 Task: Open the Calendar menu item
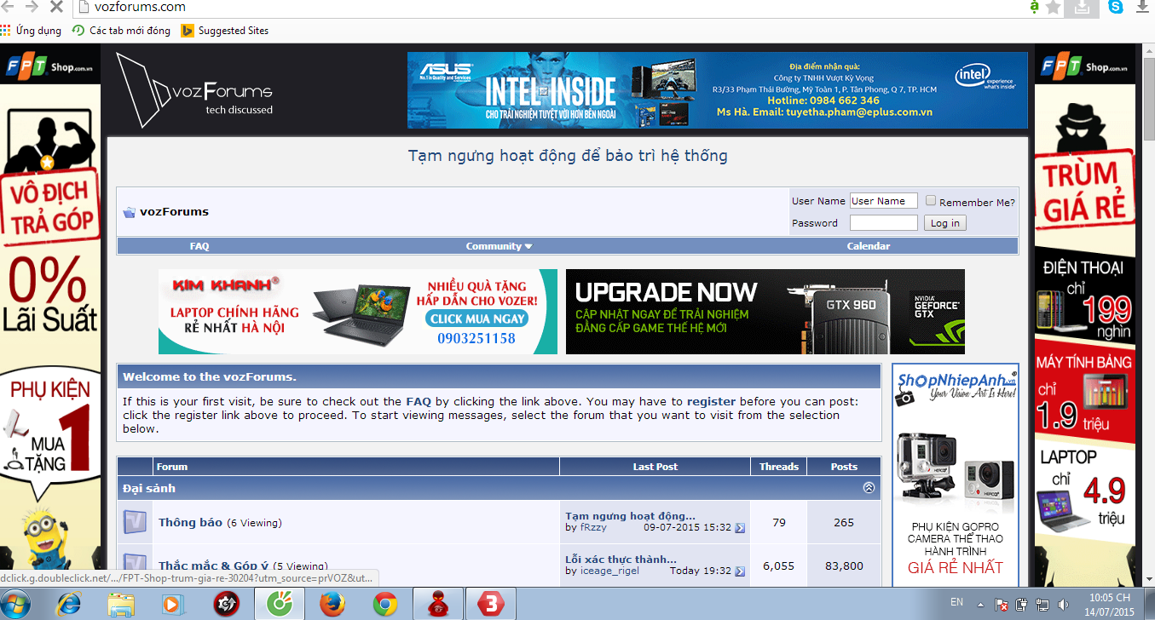(x=869, y=246)
